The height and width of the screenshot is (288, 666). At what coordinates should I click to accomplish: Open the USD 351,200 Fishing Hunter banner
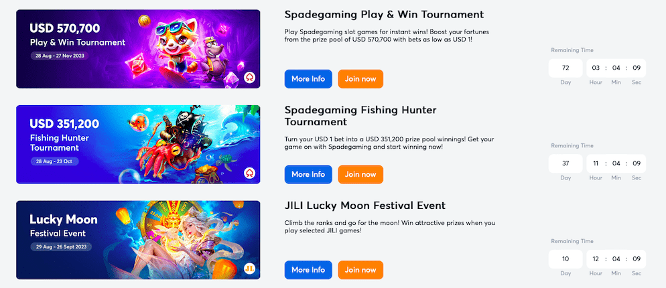pyautogui.click(x=138, y=145)
